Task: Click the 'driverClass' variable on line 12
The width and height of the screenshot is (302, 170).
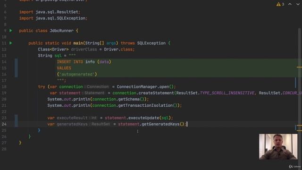Action: 84,49
